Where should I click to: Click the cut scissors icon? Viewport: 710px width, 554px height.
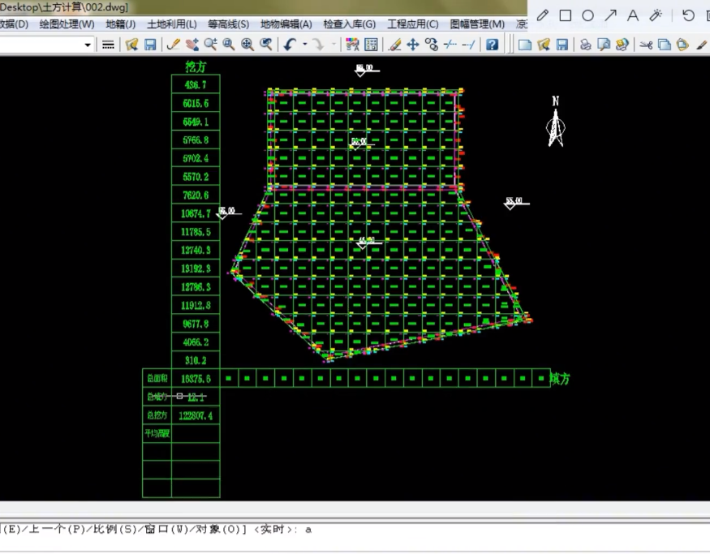pos(646,45)
